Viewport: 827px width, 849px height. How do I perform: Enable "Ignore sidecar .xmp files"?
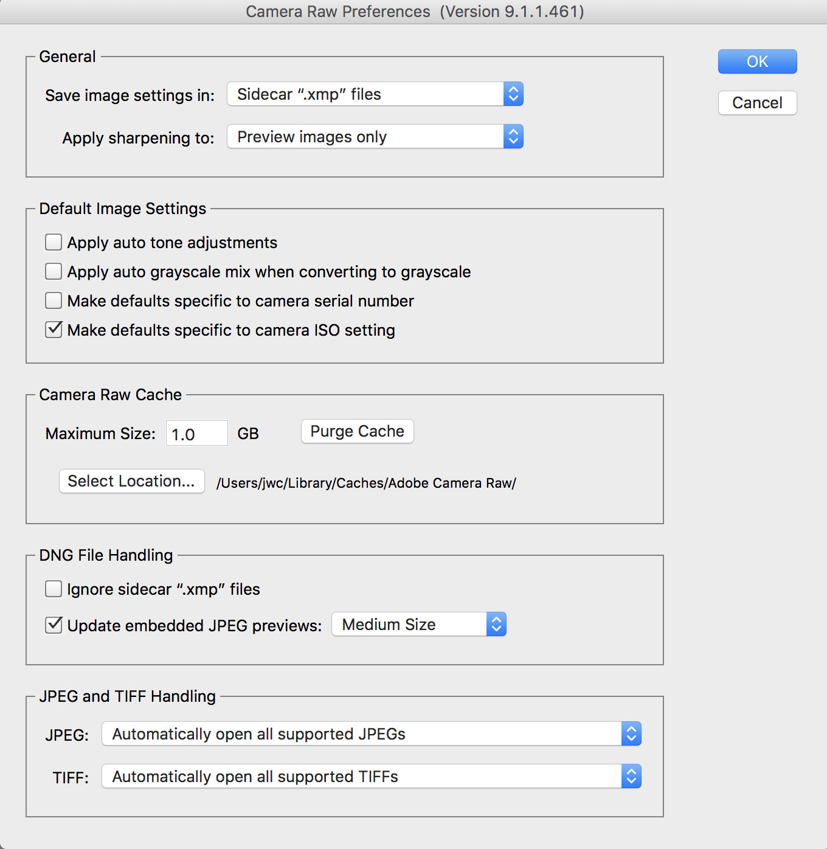click(x=54, y=588)
